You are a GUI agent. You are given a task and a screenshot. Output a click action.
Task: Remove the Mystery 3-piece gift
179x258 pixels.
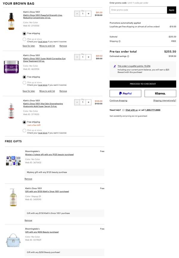[28, 179]
